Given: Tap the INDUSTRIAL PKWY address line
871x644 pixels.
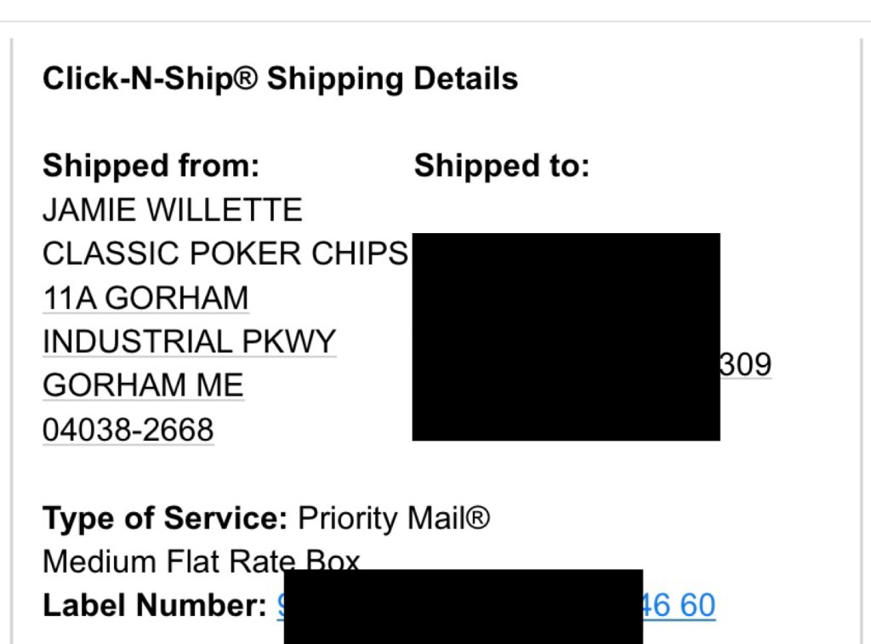Looking at the screenshot, I should point(189,342).
